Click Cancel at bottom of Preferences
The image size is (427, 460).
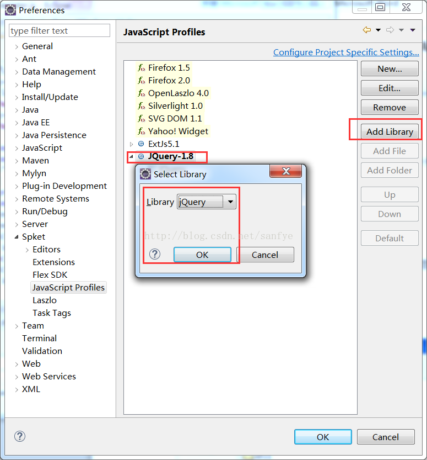tap(386, 437)
